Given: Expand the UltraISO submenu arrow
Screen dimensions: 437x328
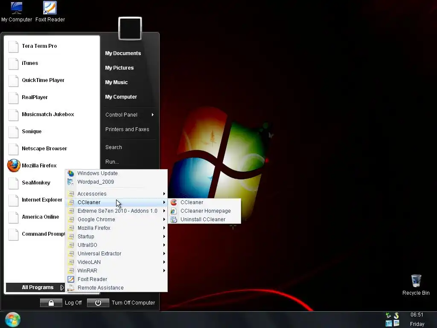Looking at the screenshot, I should point(164,245).
